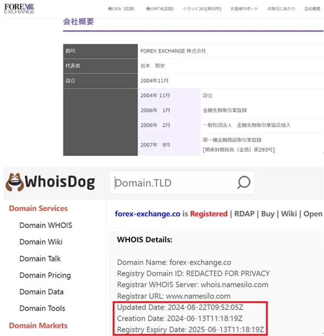324x336 pixels.
Task: Click the RDAP link
Action: tap(244, 214)
